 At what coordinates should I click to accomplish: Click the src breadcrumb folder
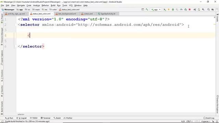click(27, 10)
